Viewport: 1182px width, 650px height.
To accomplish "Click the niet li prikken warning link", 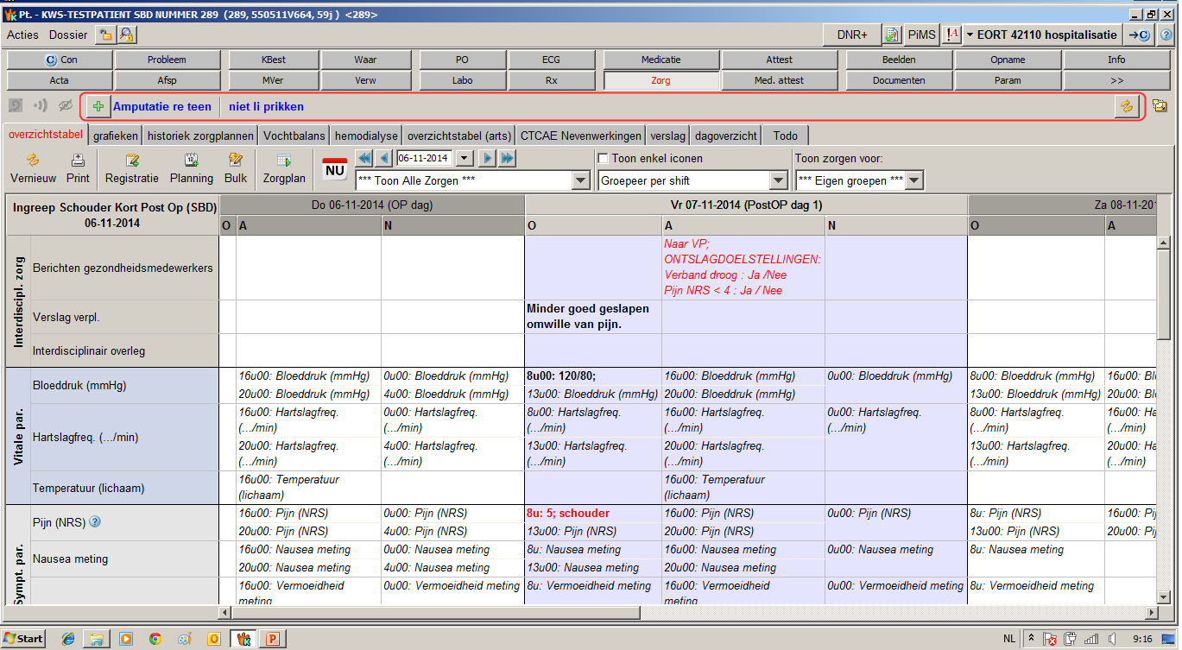I will 266,107.
